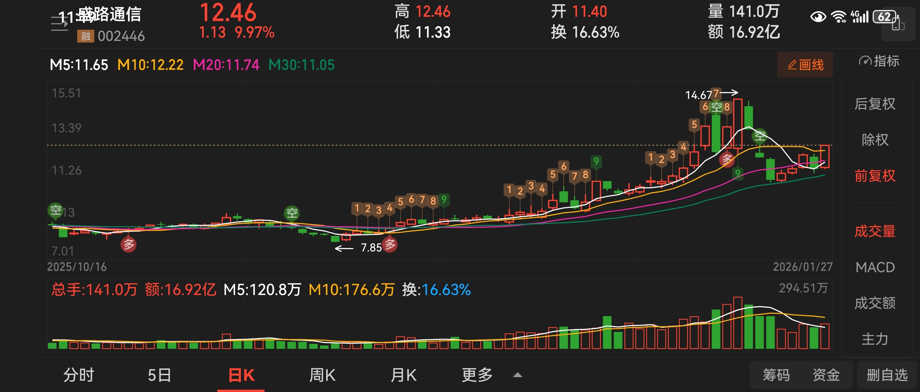Click the 删自选 button
The height and width of the screenshot is (392, 920).
887,375
